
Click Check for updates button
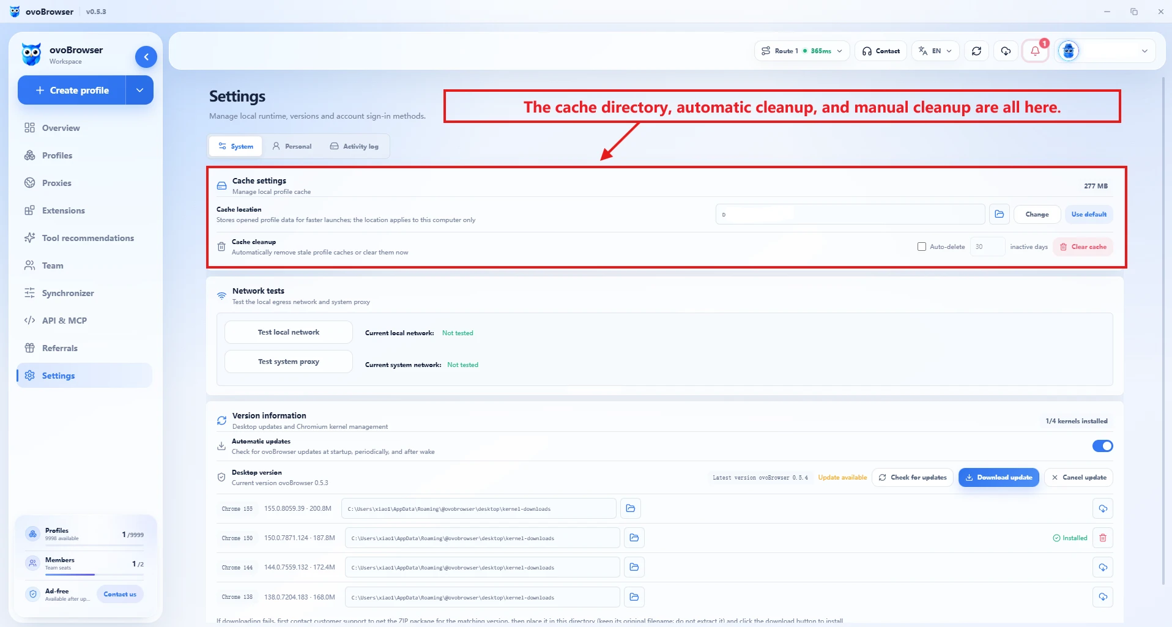point(913,477)
